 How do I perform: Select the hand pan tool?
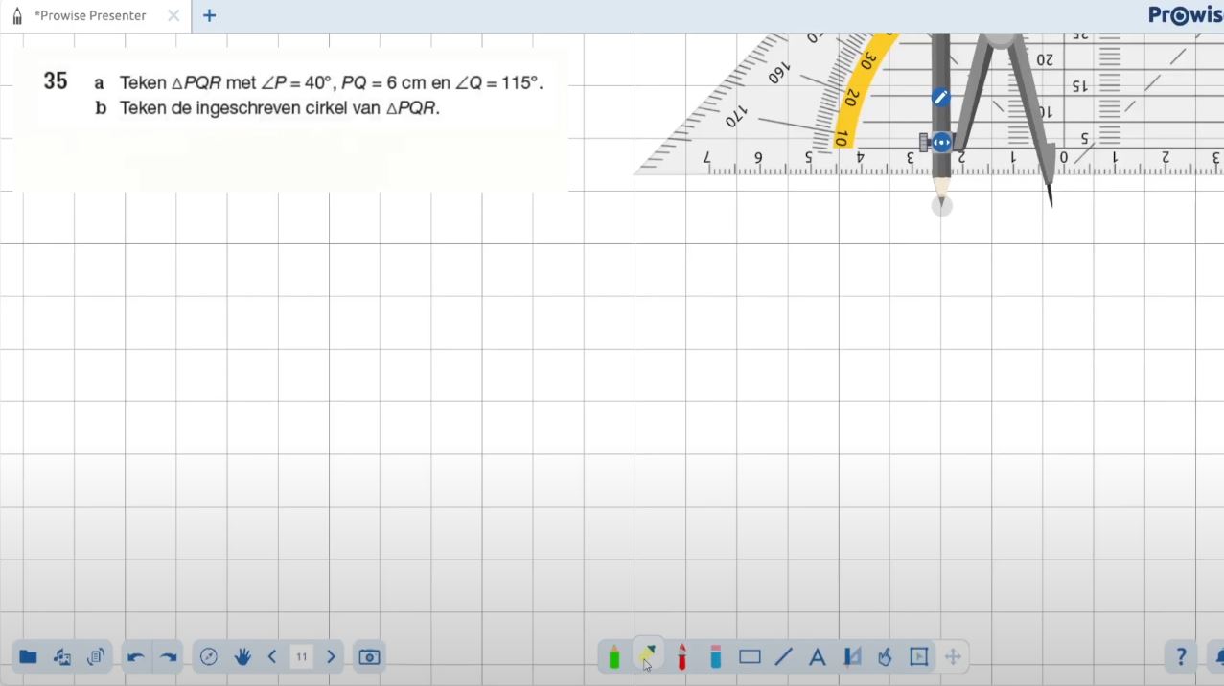(x=242, y=657)
